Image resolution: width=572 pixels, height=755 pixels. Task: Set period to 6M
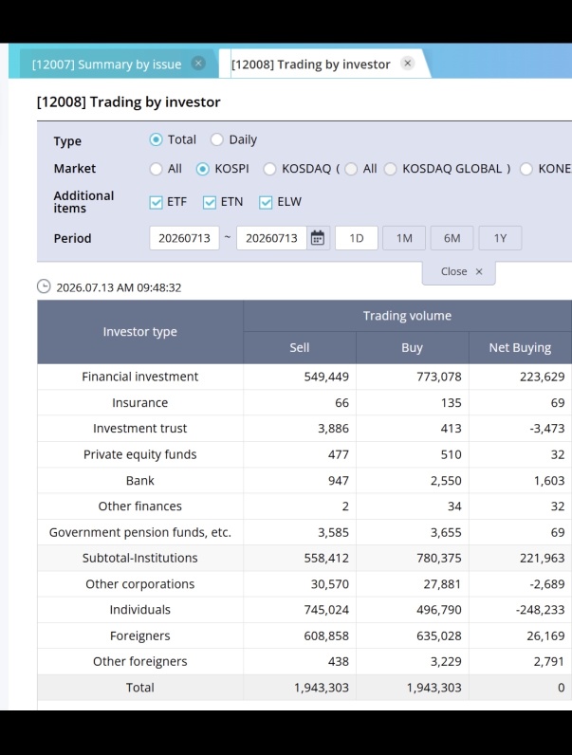click(x=452, y=238)
